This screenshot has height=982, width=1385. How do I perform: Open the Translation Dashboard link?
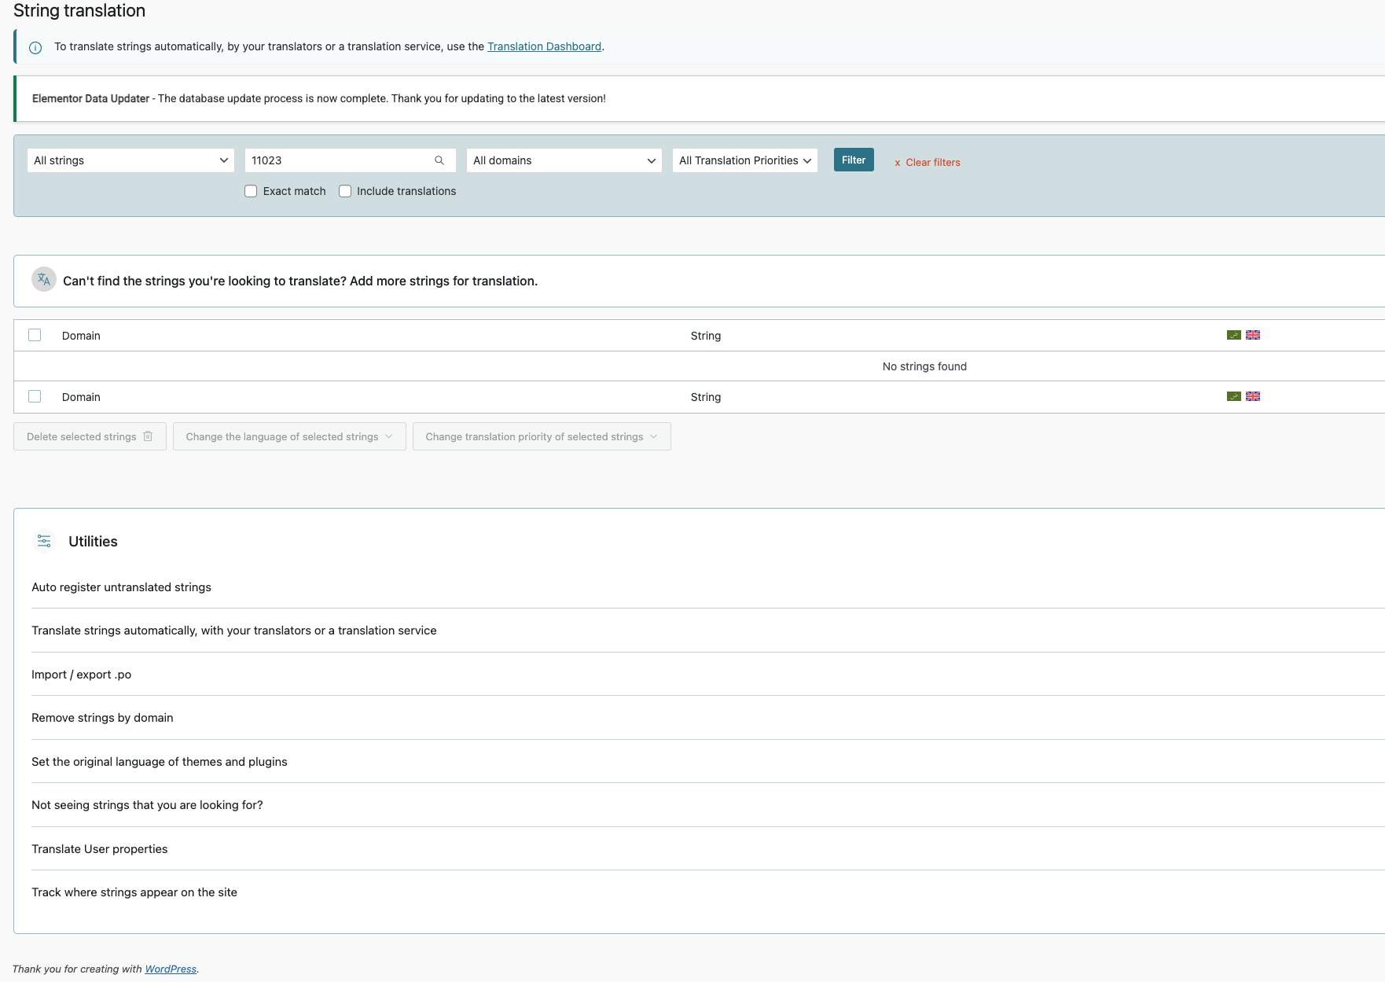point(544,46)
